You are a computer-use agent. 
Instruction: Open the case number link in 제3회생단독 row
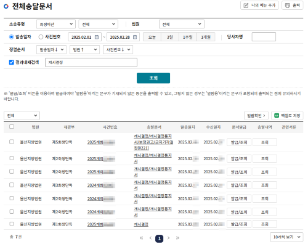101,185
